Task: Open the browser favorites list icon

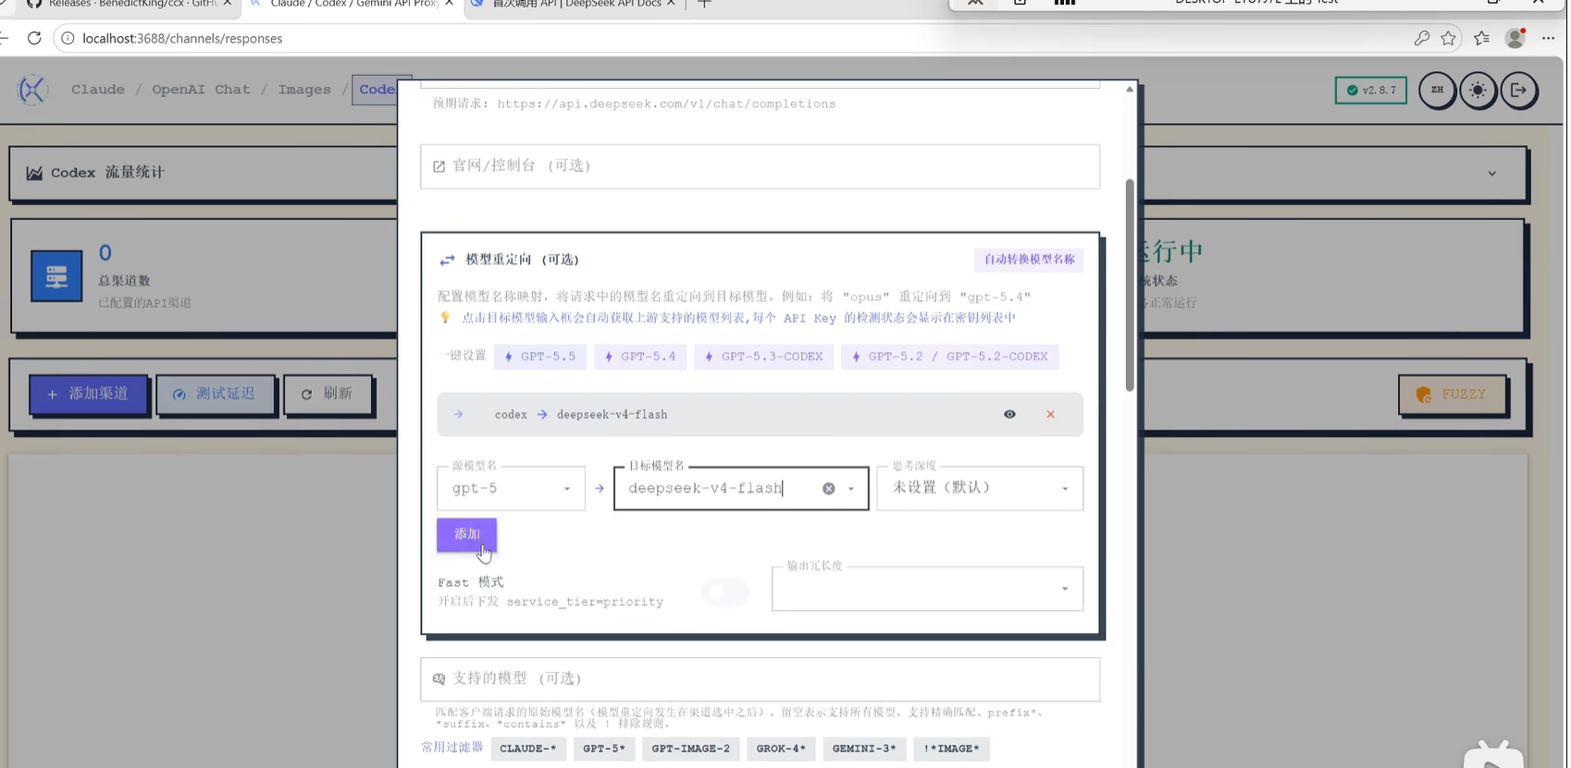Action: pos(1482,38)
